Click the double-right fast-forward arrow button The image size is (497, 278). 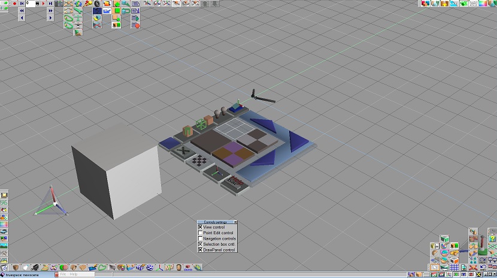tap(50, 10)
